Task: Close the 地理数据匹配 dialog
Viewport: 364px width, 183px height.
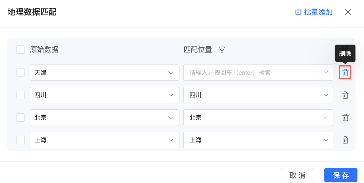Action: 348,12
